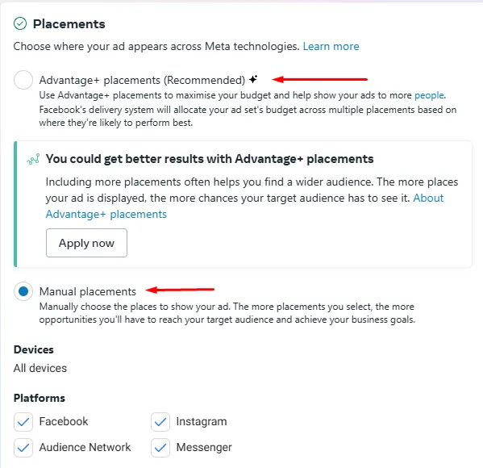The height and width of the screenshot is (468, 483).
Task: Disable the Audience Network checkbox
Action: (x=23, y=447)
